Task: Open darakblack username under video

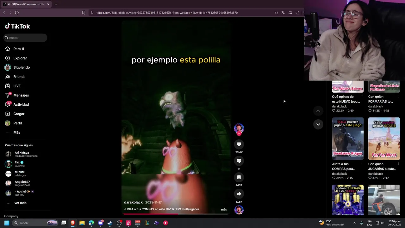Action: click(133, 202)
